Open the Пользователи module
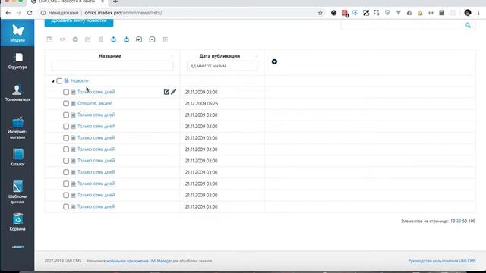 pos(17,93)
